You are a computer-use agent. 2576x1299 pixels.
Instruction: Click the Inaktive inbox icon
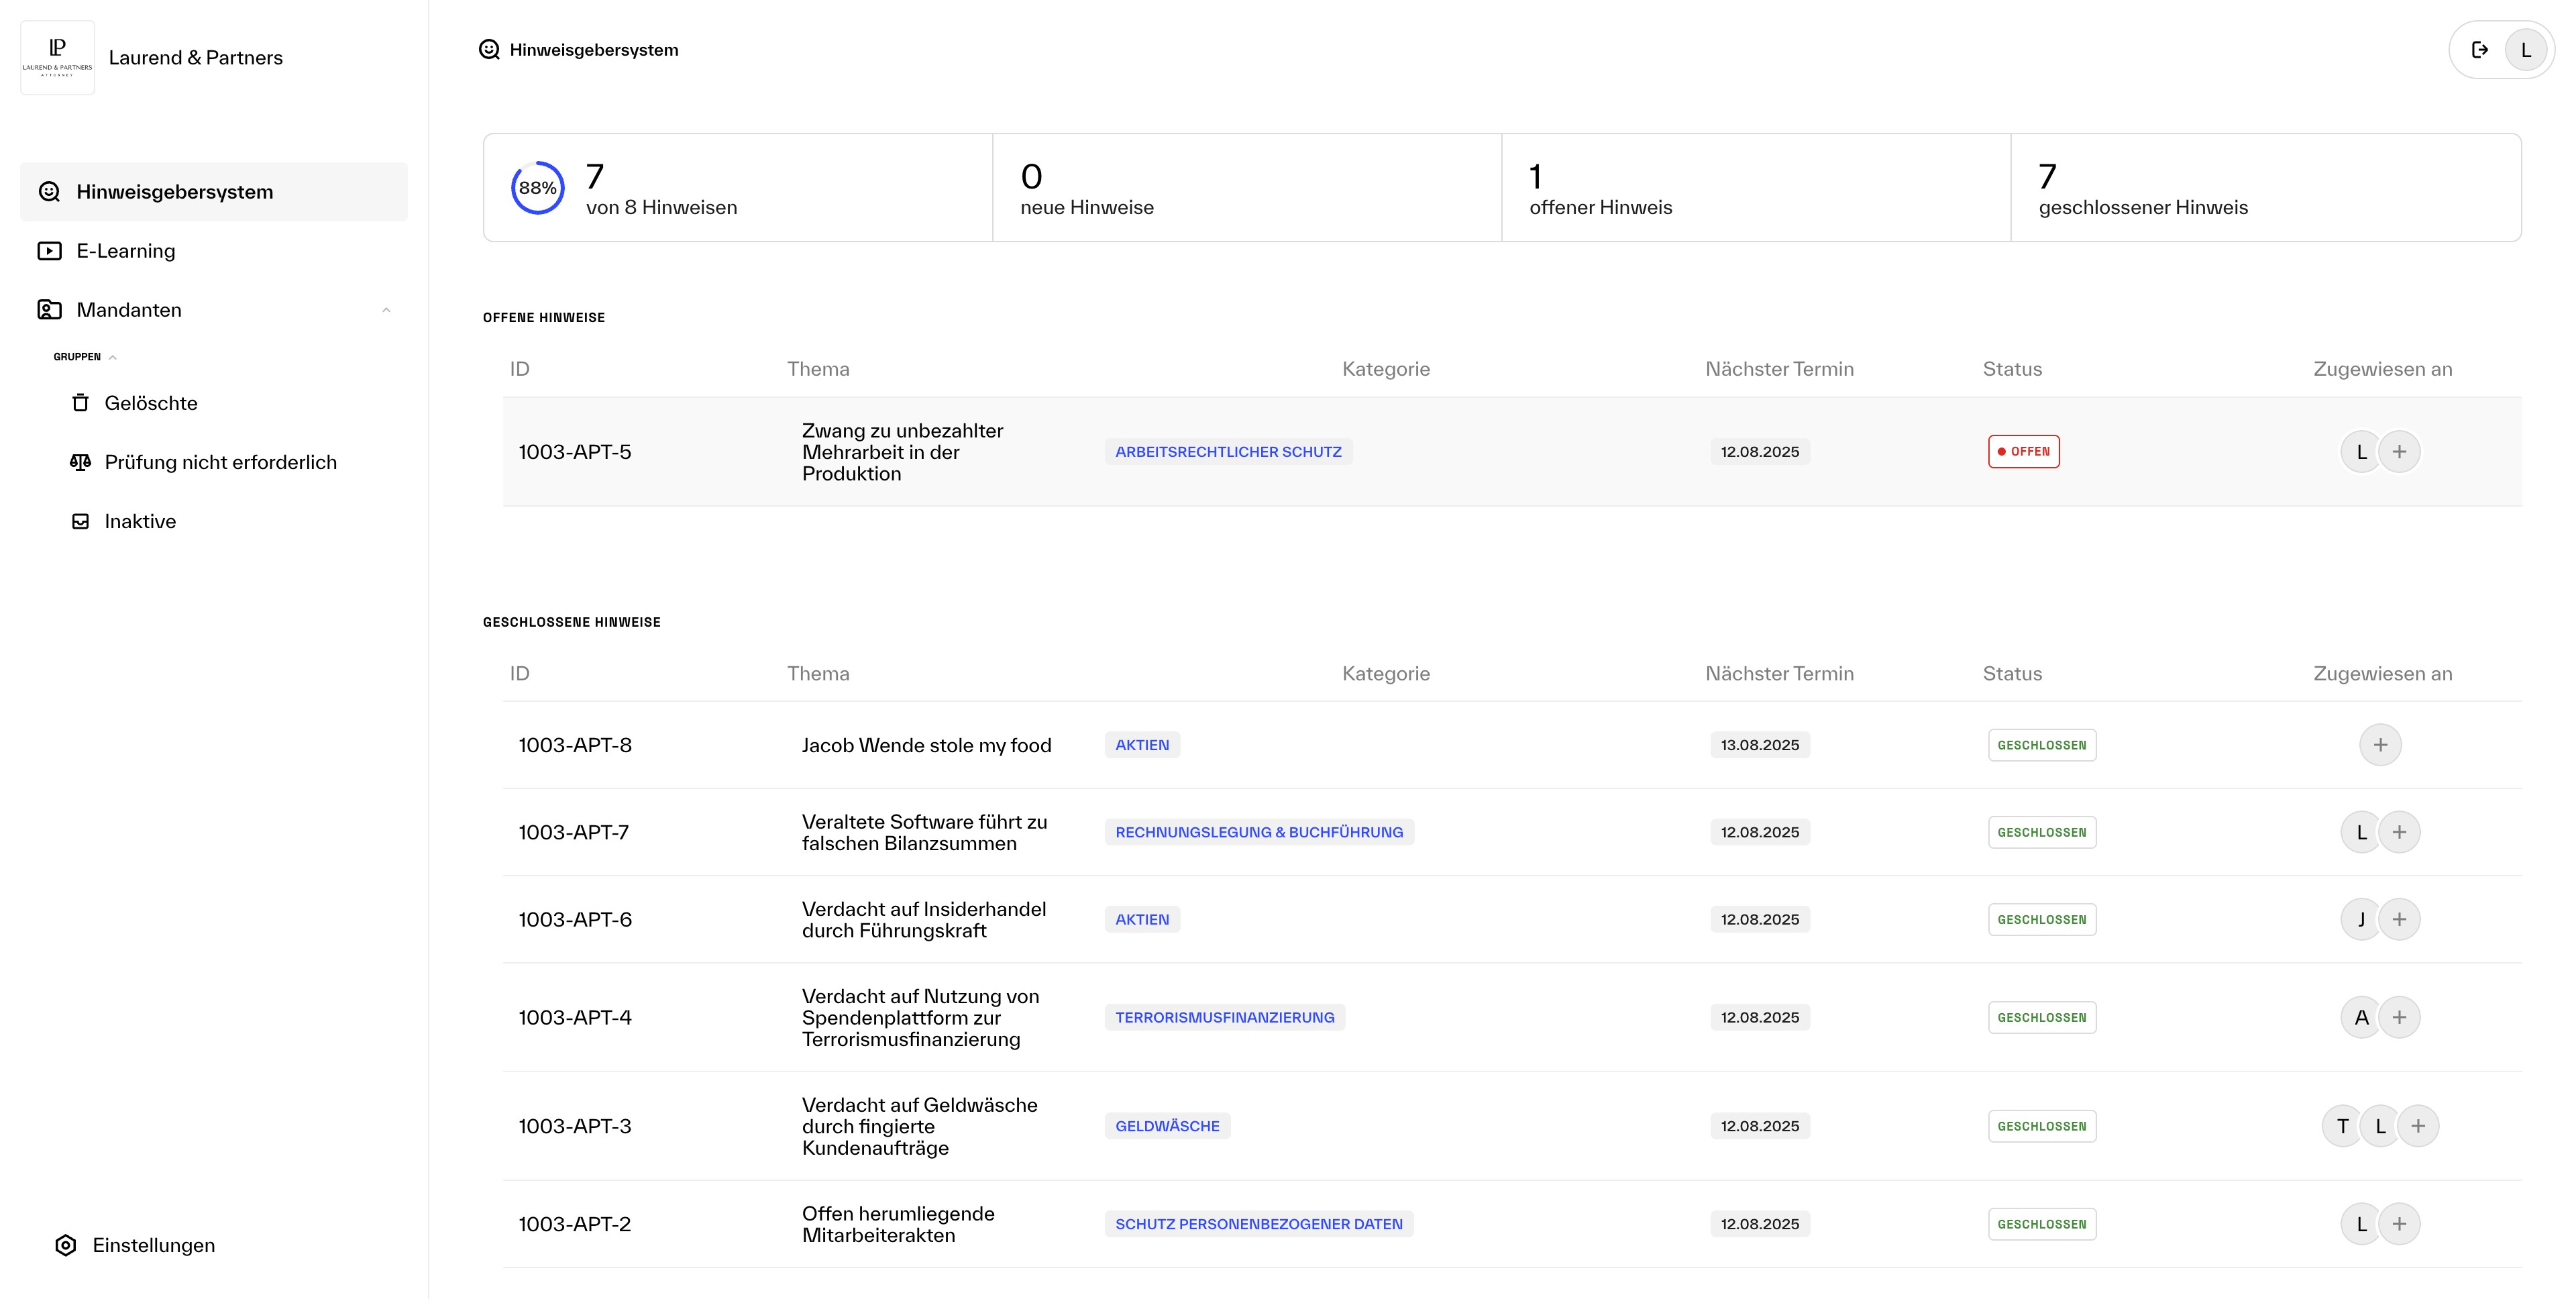[80, 520]
